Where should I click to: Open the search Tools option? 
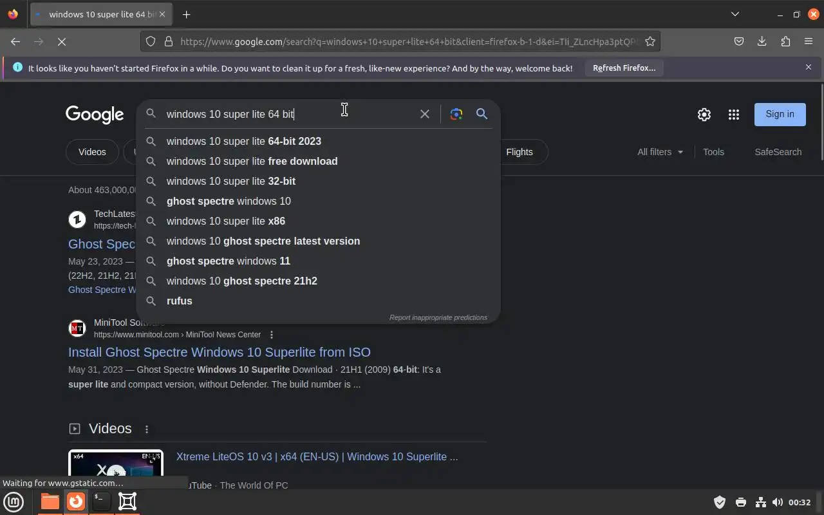tap(713, 152)
